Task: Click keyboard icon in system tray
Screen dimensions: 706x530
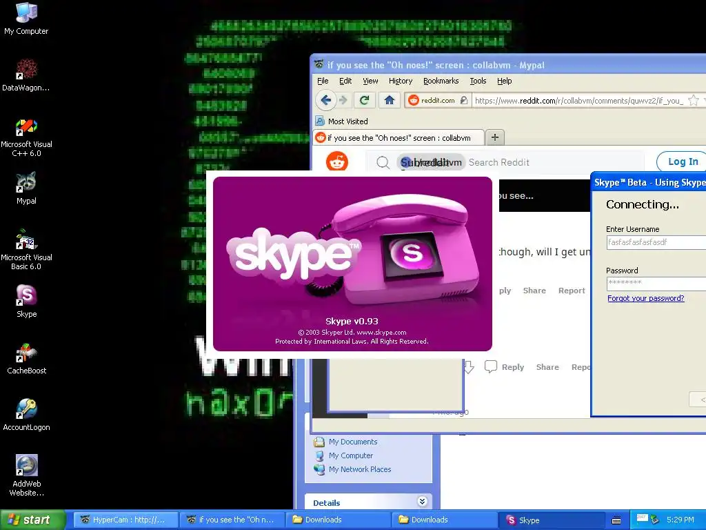Action: [x=616, y=520]
